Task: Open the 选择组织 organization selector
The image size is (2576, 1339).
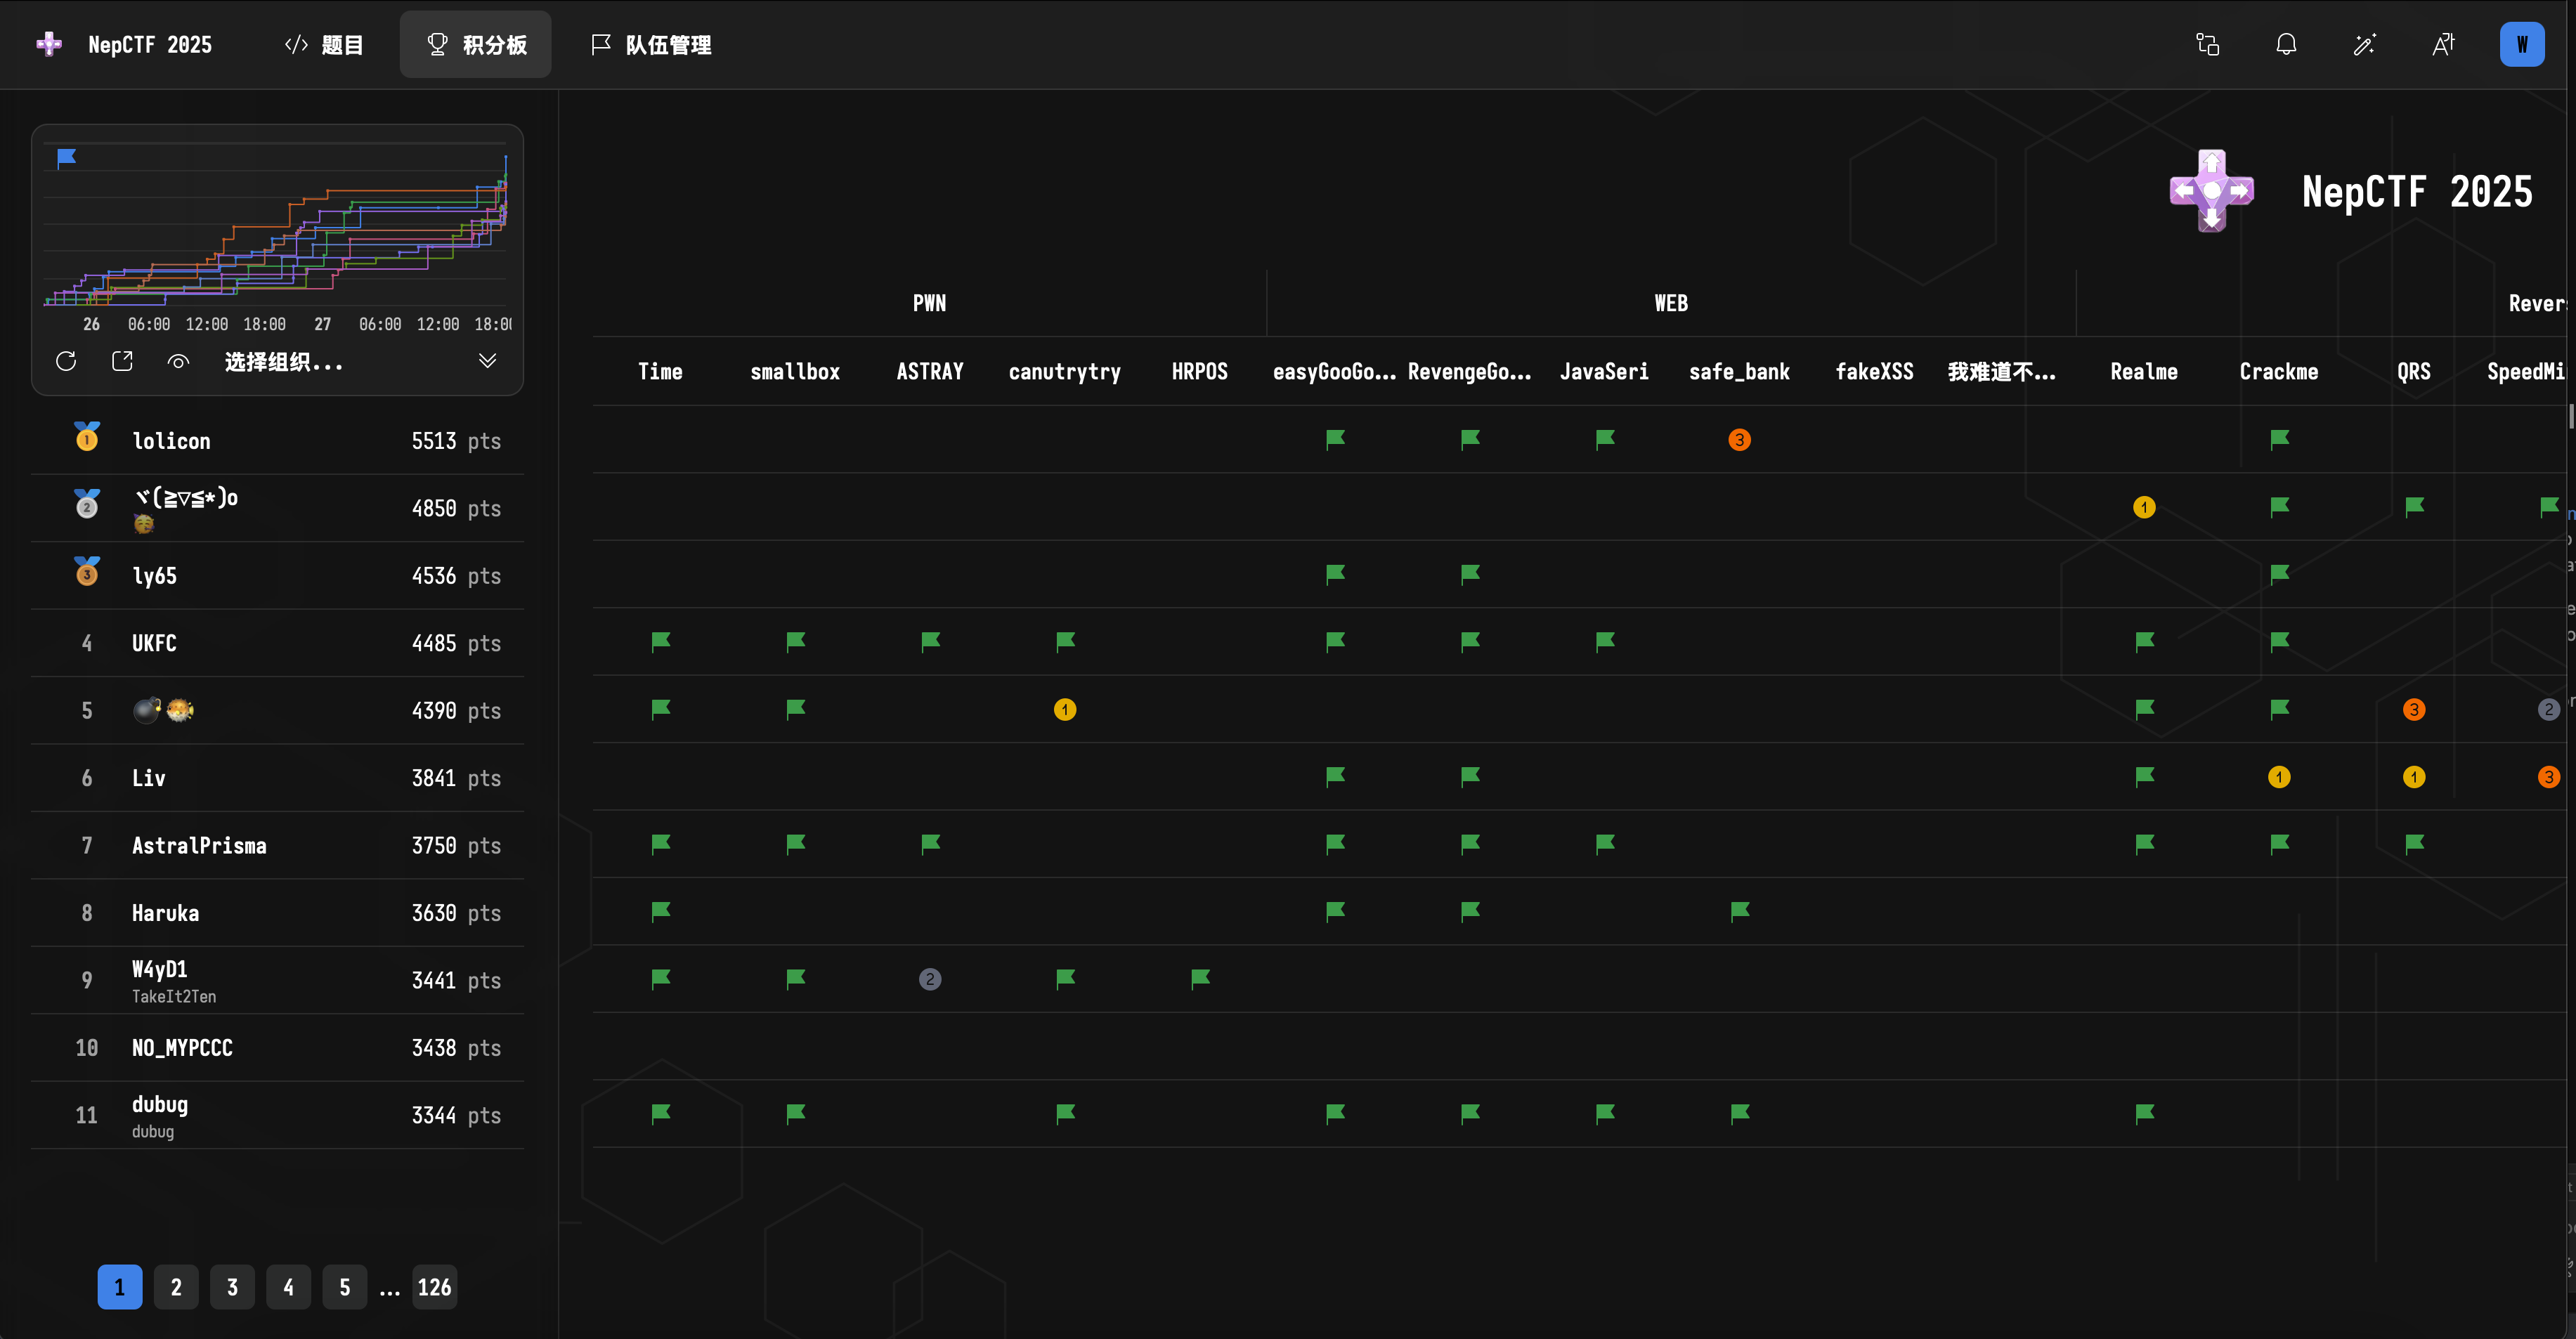Action: tap(284, 362)
